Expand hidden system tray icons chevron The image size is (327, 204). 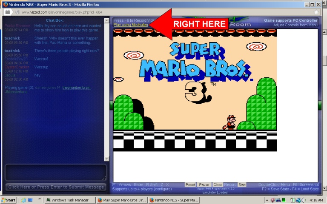[x=267, y=200]
